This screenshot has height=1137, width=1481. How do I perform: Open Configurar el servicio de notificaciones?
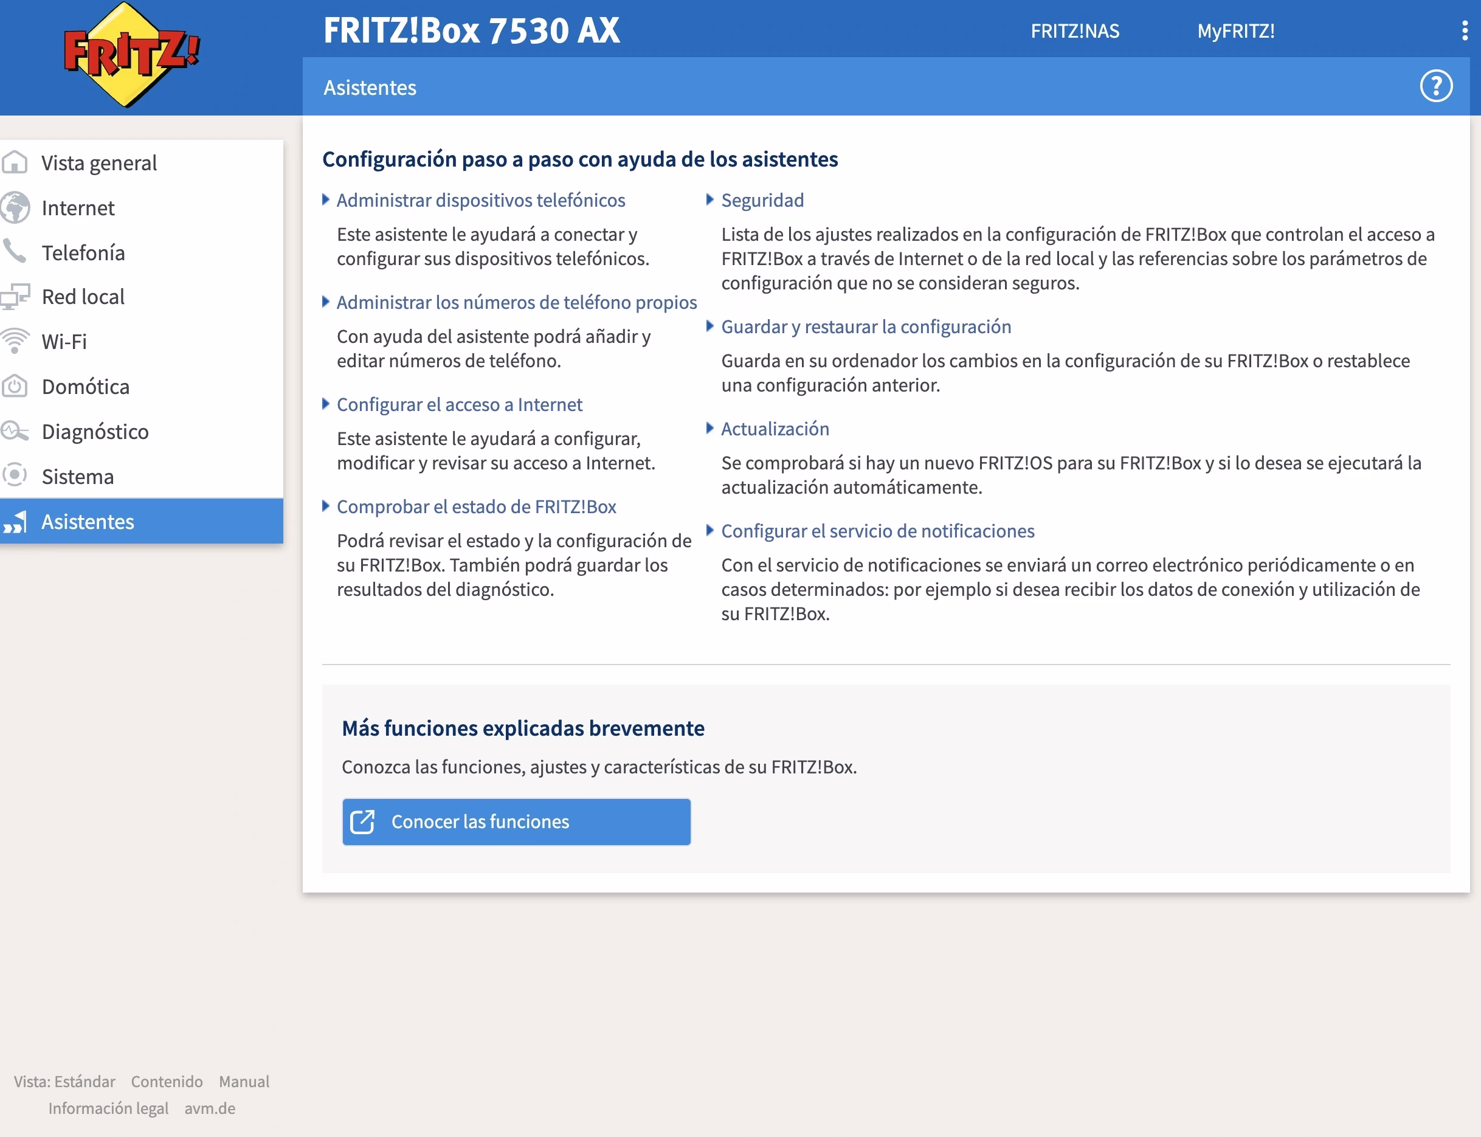pos(877,531)
